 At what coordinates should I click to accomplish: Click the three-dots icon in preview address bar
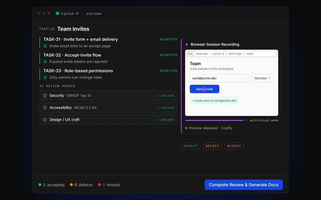(190, 54)
